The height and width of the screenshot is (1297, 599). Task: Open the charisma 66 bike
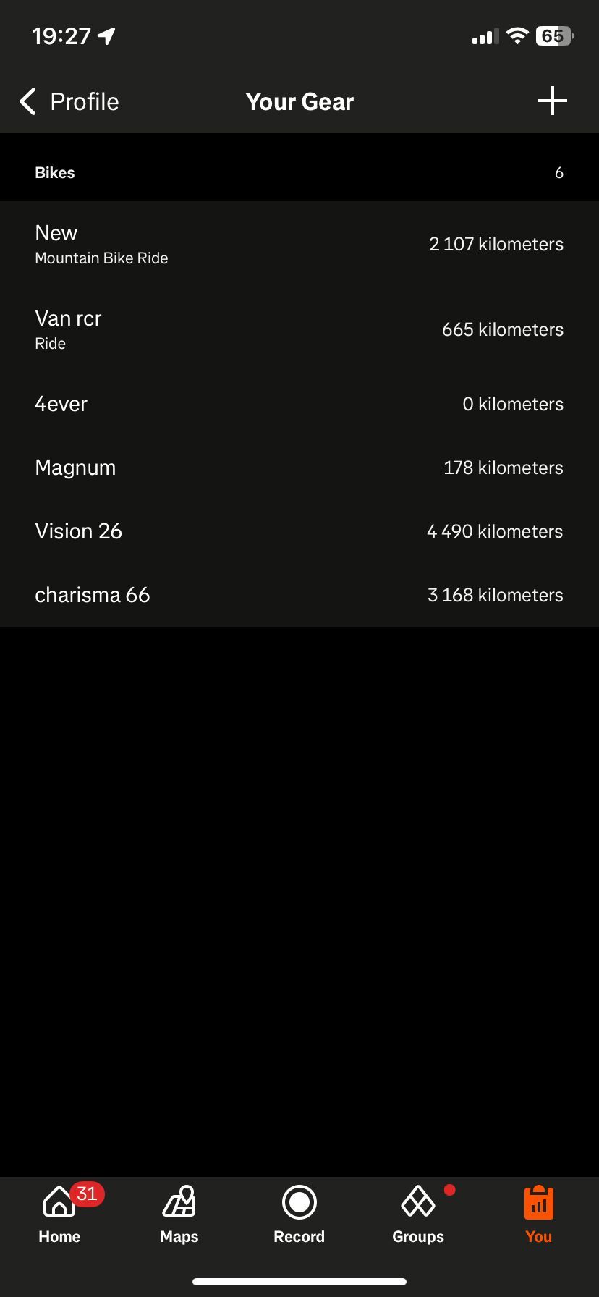pyautogui.click(x=299, y=595)
